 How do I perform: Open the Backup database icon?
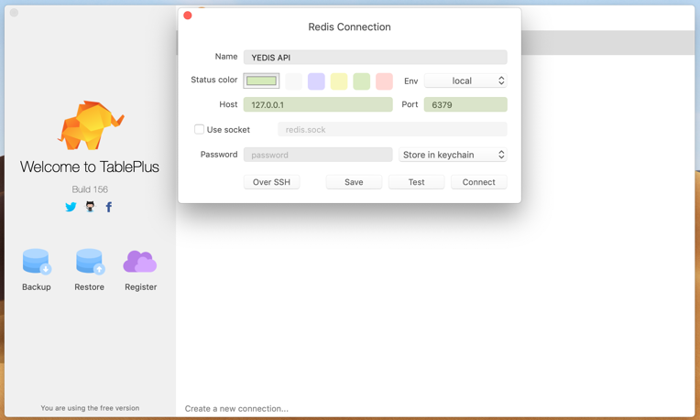pyautogui.click(x=37, y=262)
